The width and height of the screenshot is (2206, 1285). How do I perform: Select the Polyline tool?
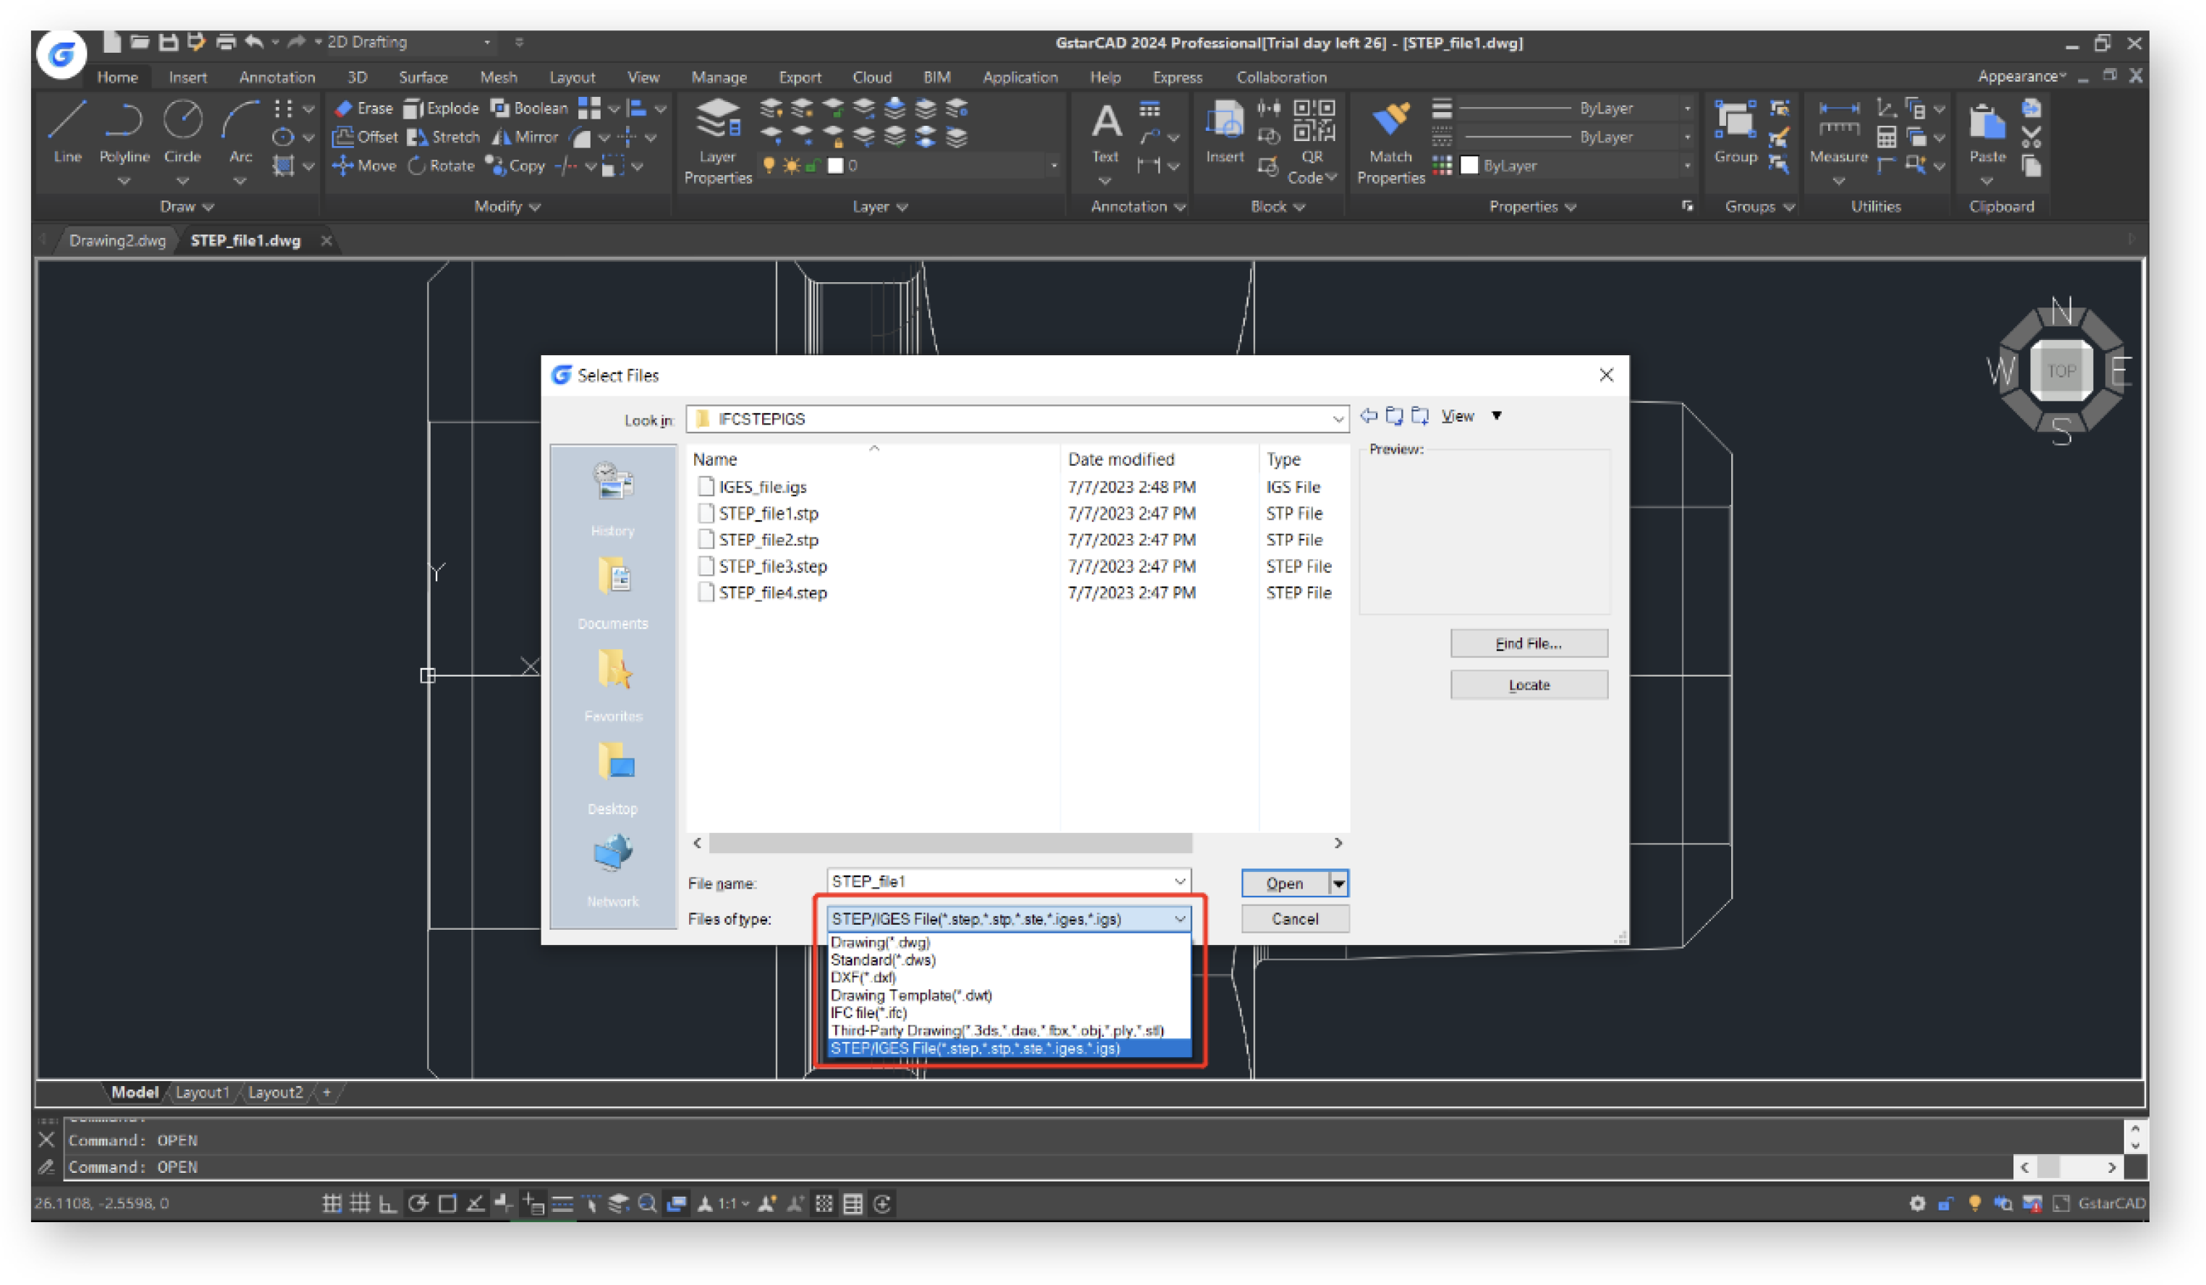click(124, 131)
